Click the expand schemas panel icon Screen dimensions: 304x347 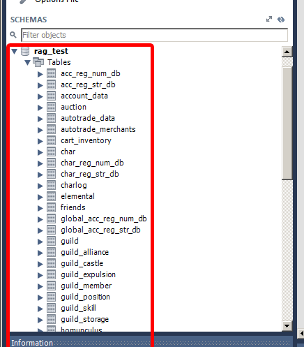(x=269, y=20)
